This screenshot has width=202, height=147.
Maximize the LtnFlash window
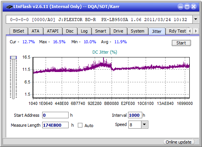[x=187, y=7]
